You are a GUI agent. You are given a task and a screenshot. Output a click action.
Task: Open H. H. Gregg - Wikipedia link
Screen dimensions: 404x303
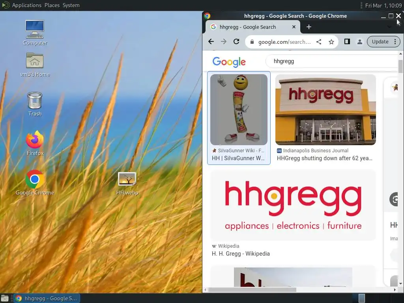241,254
